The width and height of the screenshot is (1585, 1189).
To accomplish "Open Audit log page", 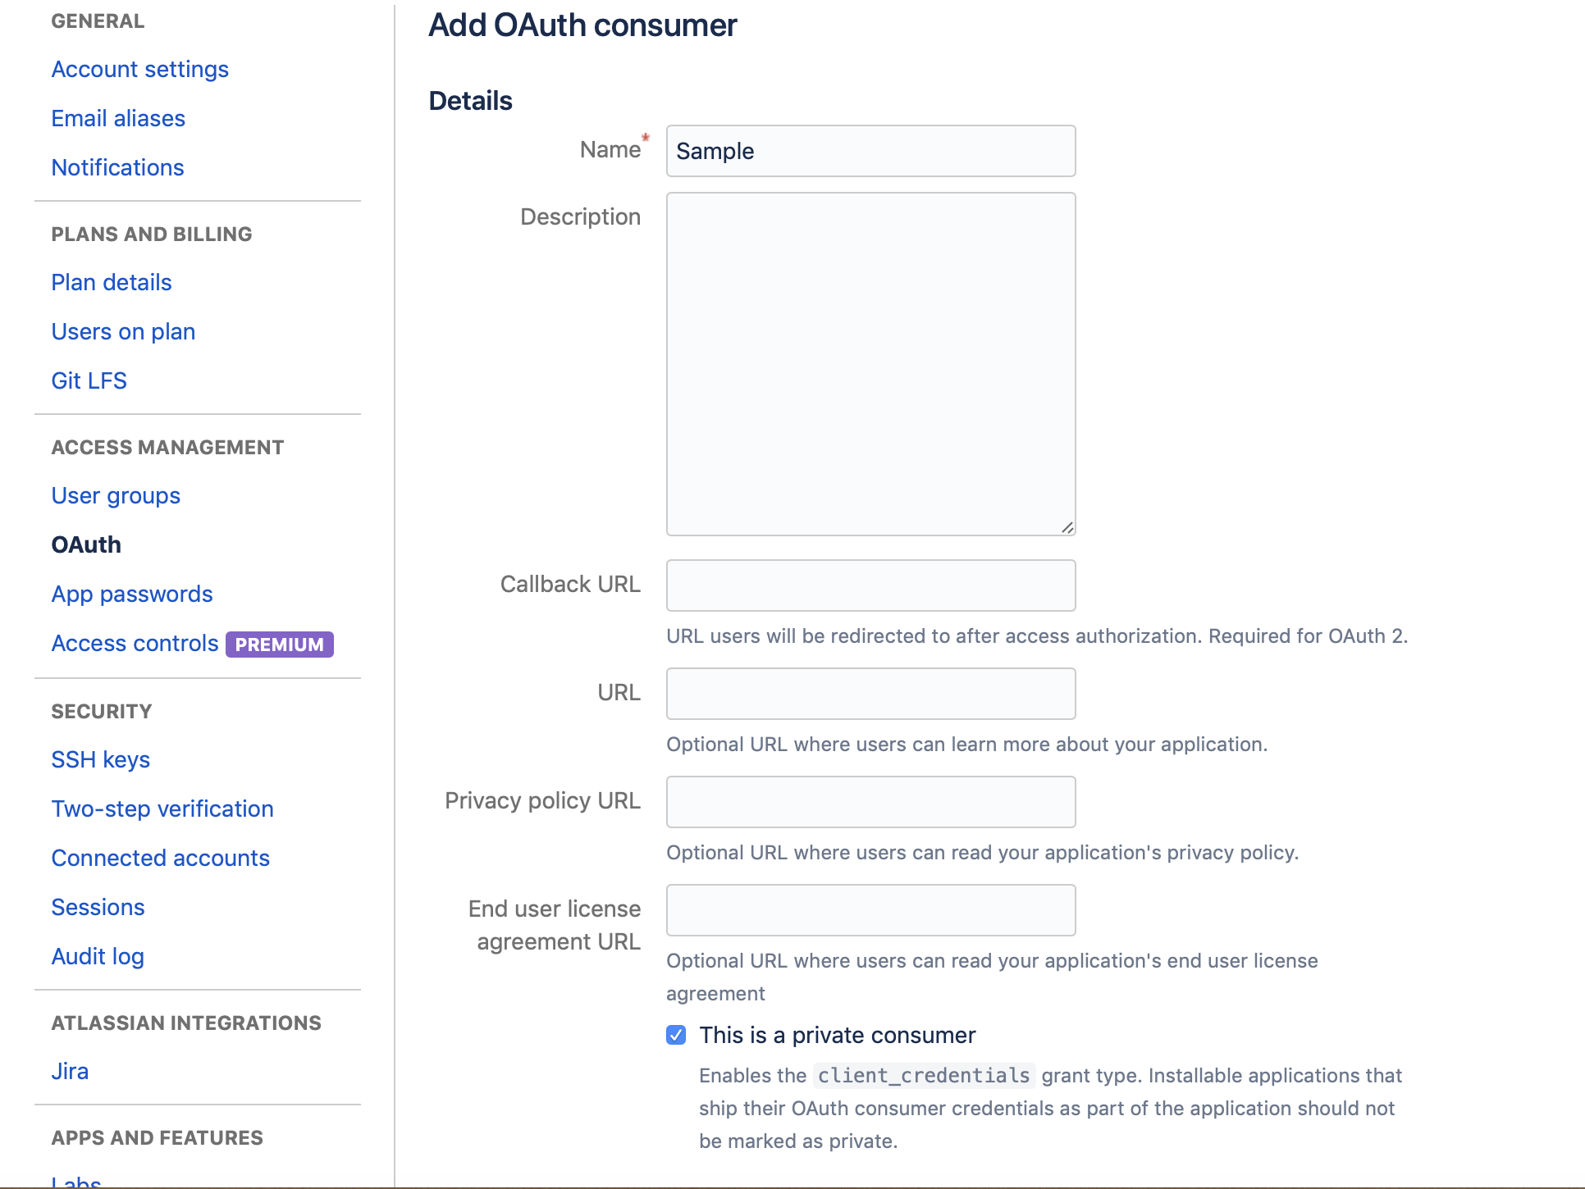I will coord(98,955).
